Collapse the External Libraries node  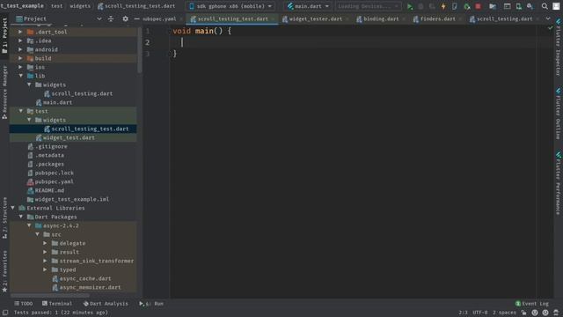[12, 208]
